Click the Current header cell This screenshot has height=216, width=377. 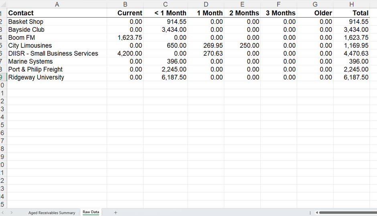pyautogui.click(x=125, y=13)
